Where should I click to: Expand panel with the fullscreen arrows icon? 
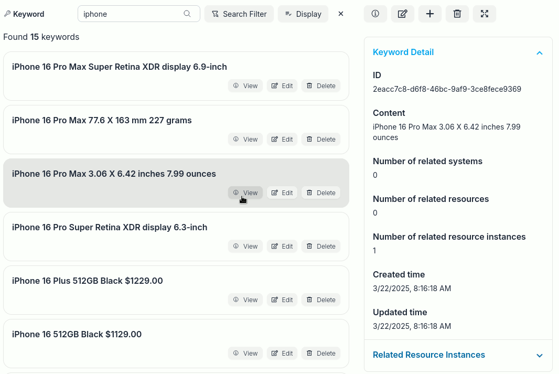(x=485, y=14)
